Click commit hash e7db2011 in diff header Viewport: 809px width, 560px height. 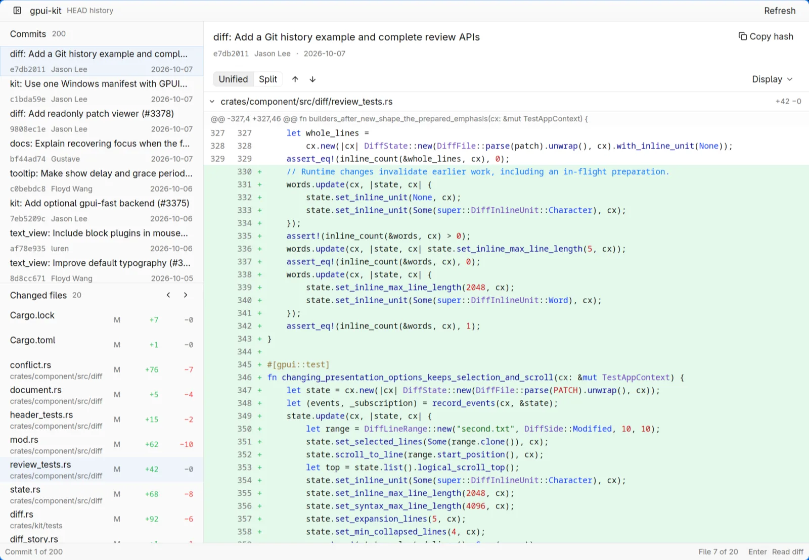231,54
